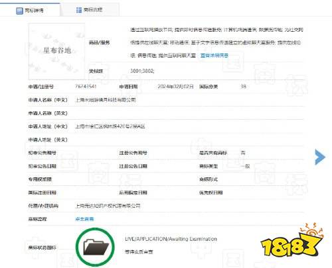Select international class value 38
Viewport: 332px width, 268px height.
[243, 87]
